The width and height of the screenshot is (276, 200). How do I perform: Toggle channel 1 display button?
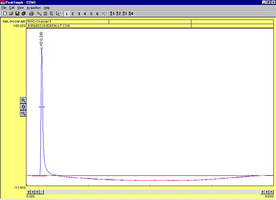coord(67,14)
